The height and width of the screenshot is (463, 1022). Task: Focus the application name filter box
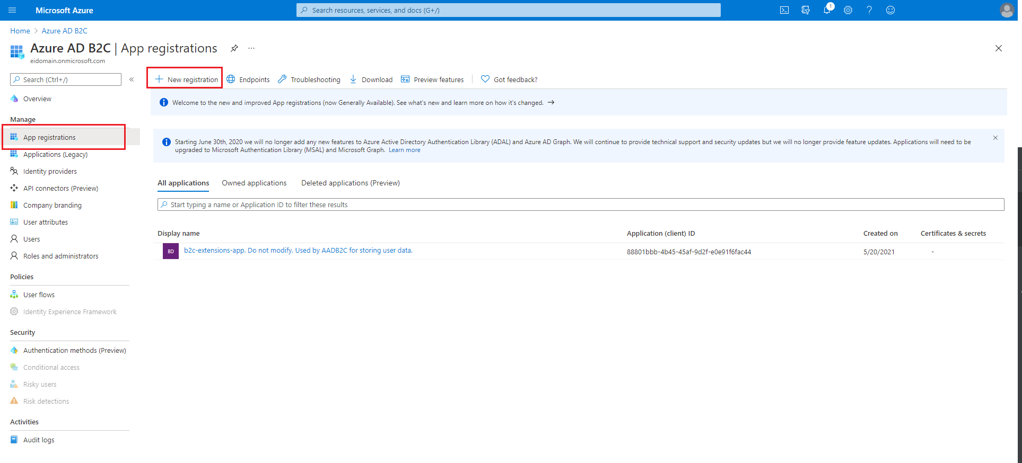581,204
